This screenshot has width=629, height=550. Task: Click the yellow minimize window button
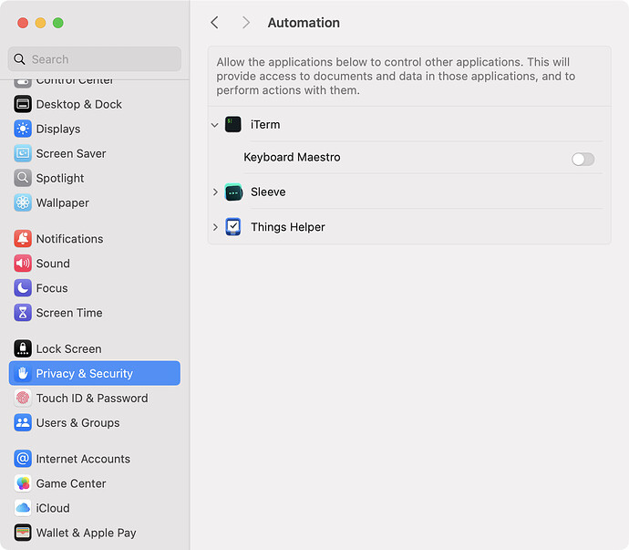(40, 23)
